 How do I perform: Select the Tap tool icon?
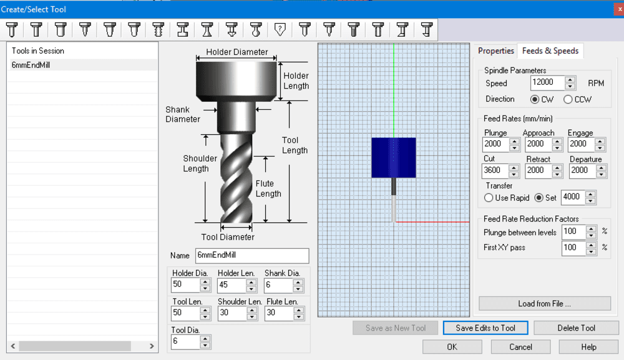(378, 30)
